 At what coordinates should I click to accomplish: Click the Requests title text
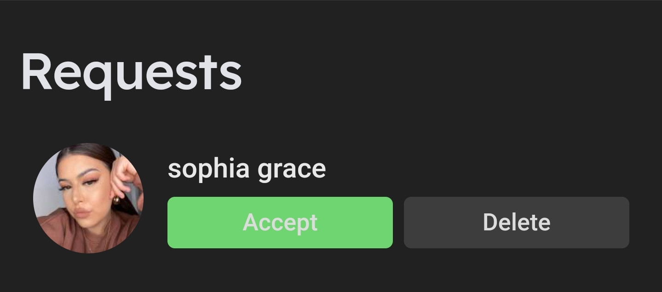[131, 73]
